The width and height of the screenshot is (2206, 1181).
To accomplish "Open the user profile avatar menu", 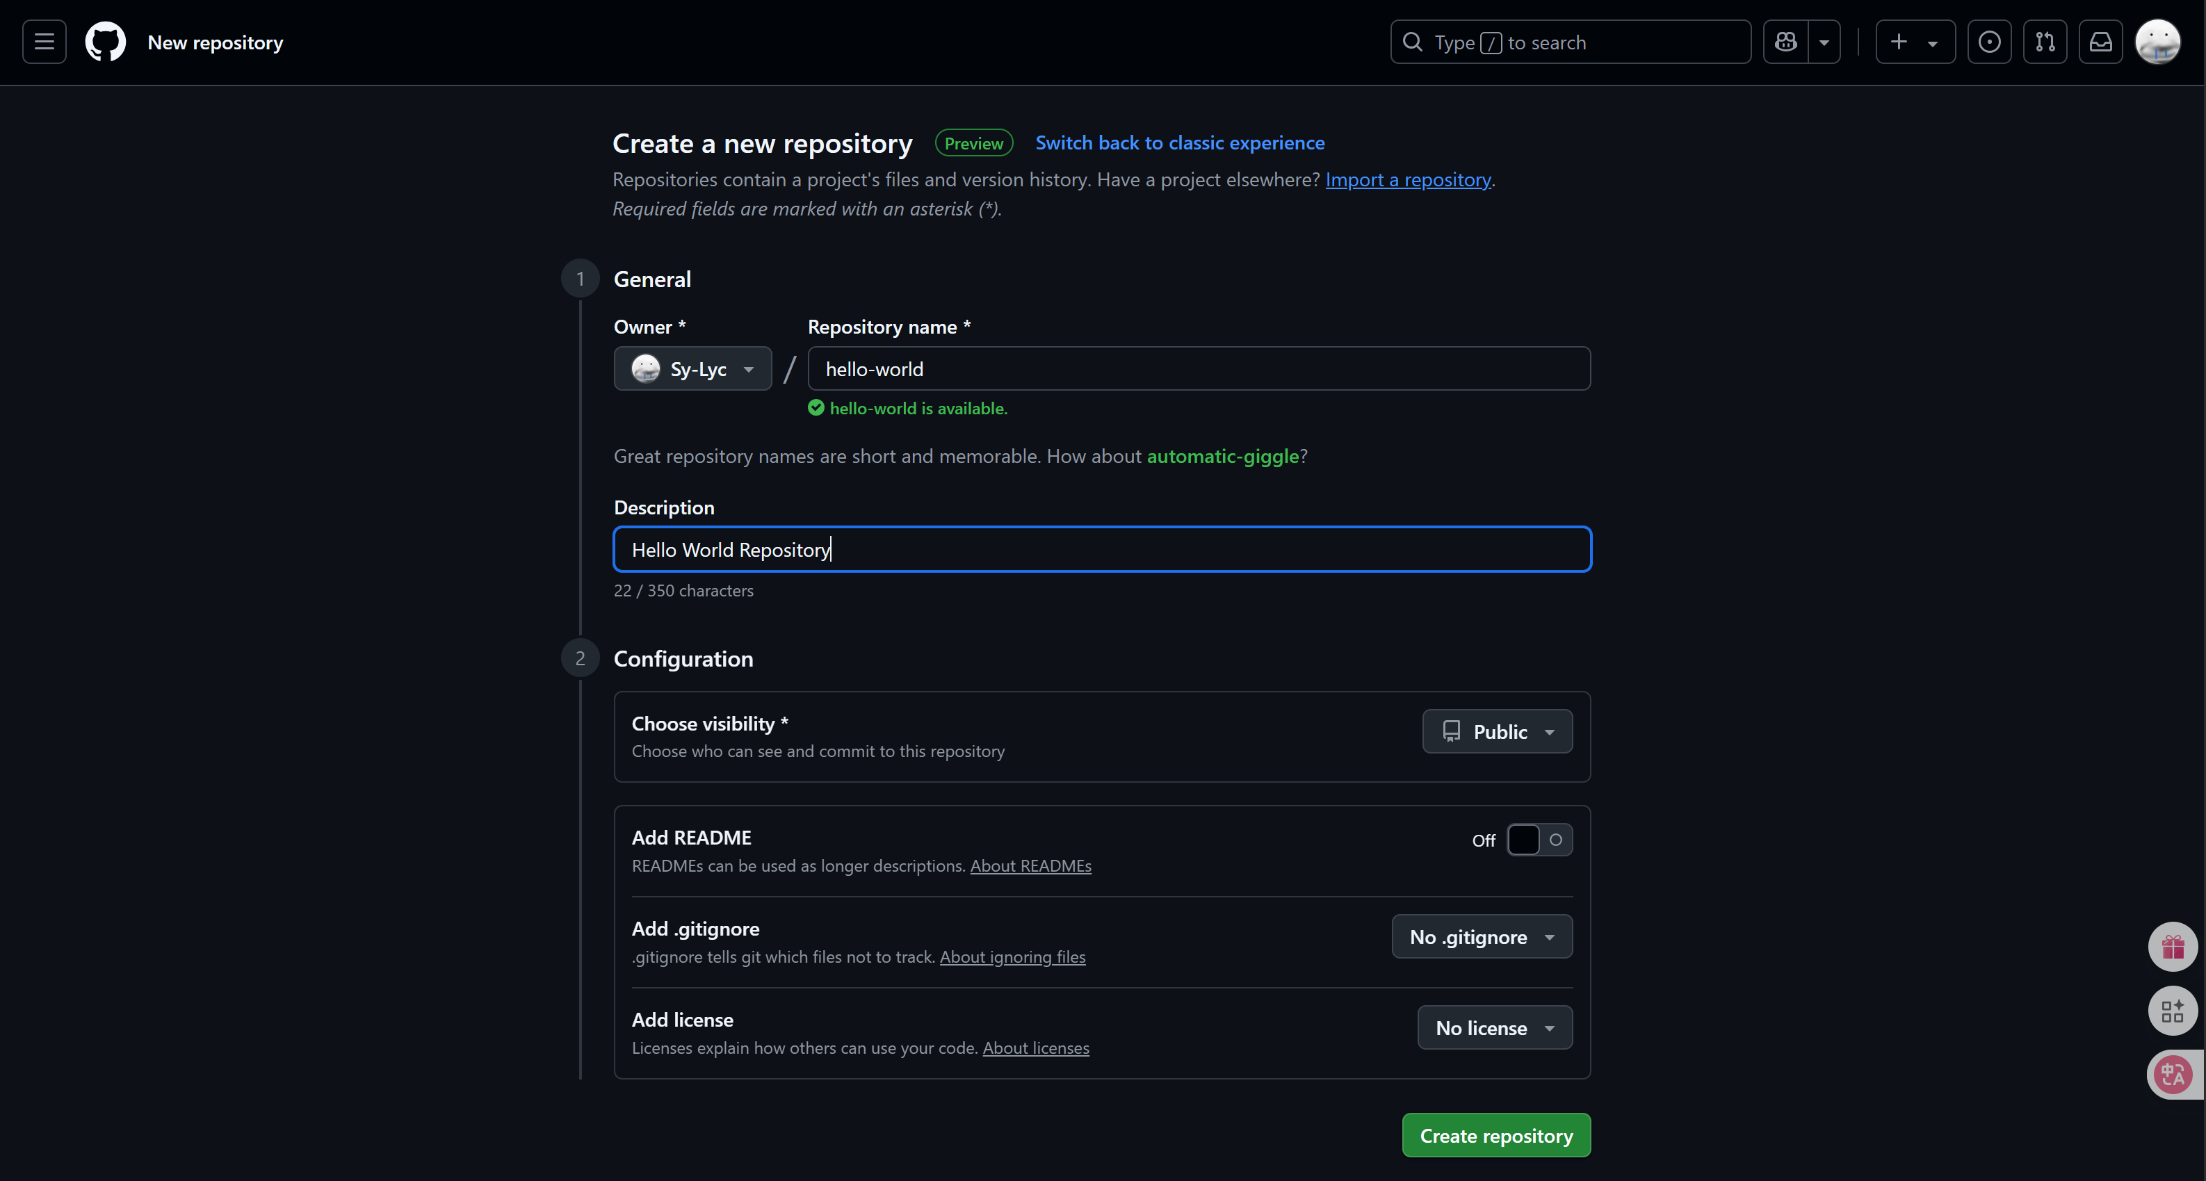I will [x=2157, y=42].
